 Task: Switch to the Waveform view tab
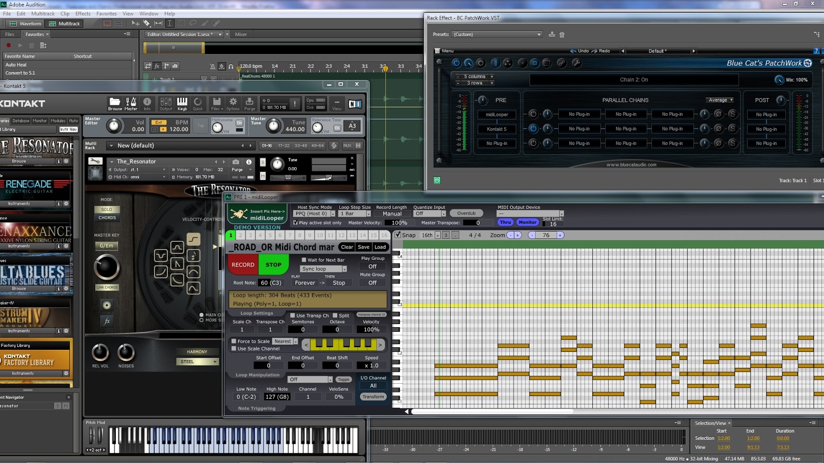click(25, 24)
